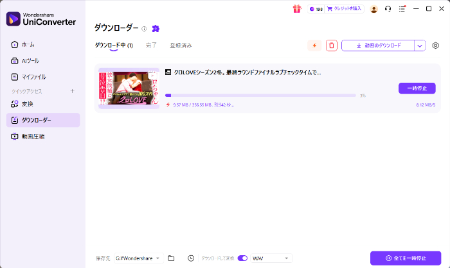
Task: Go to ホーム in the sidebar
Action: point(43,45)
